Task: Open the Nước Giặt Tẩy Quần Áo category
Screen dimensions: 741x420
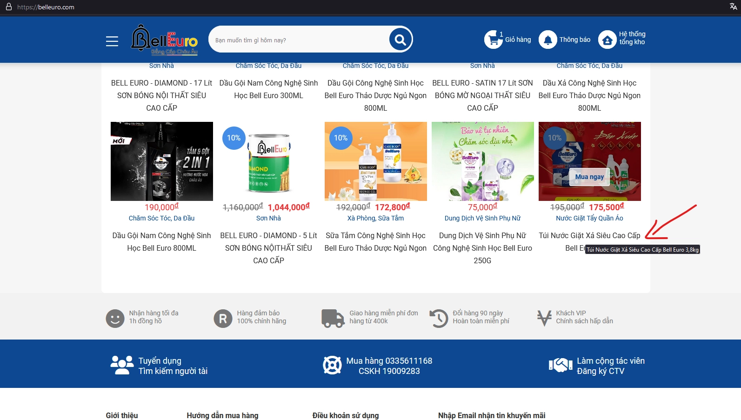Action: click(x=589, y=218)
